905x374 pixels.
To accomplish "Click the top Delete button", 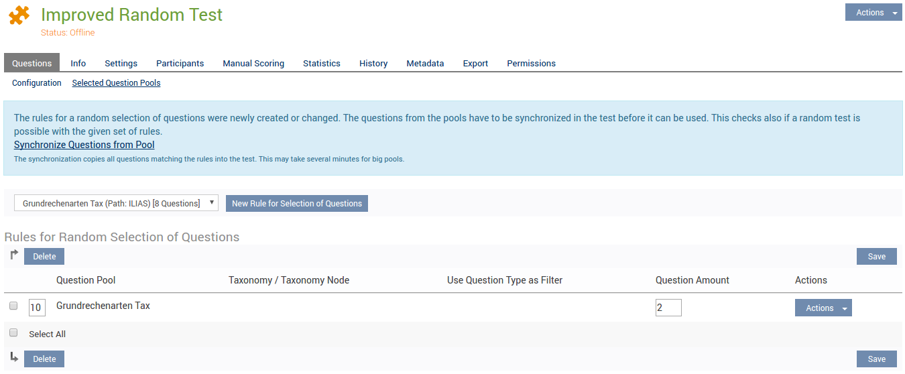I will coord(44,257).
